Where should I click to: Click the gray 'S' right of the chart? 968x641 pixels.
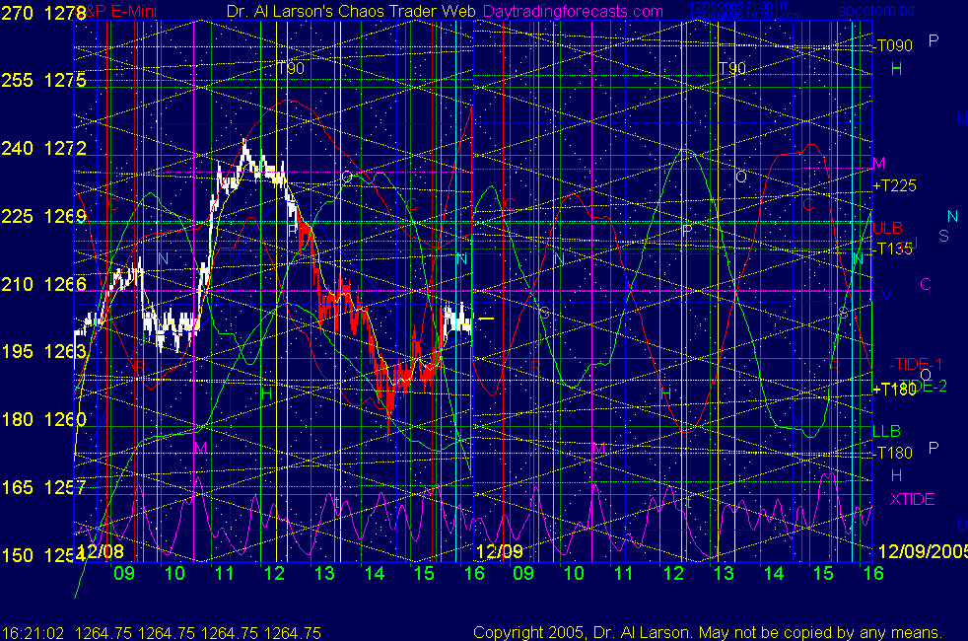[x=943, y=236]
